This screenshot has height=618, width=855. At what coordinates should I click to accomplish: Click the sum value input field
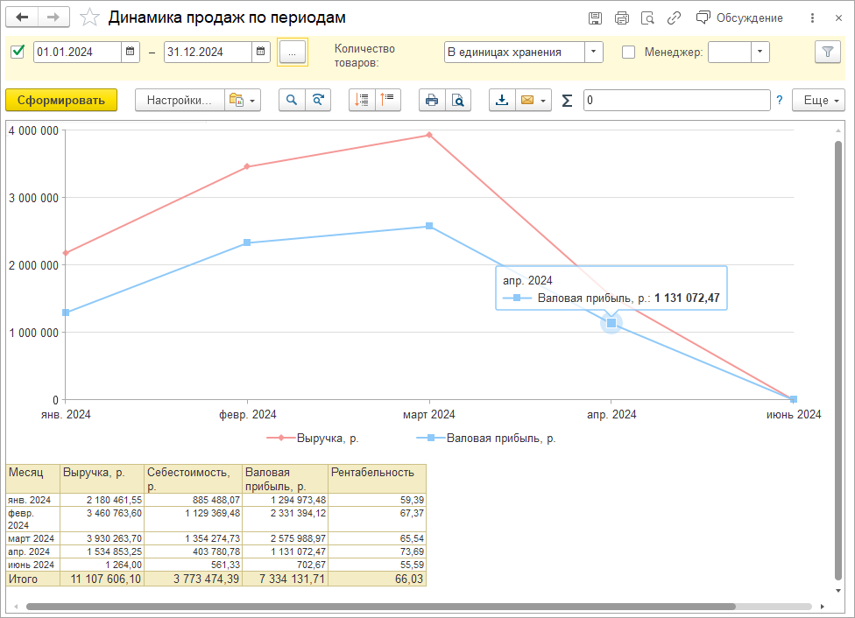676,101
